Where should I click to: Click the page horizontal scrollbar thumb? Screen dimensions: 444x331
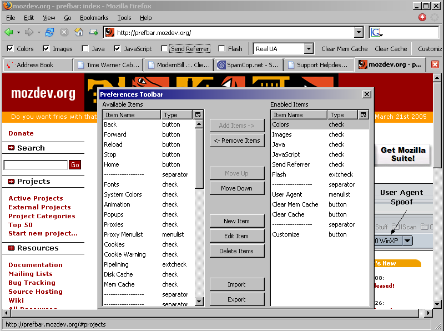coord(215,313)
